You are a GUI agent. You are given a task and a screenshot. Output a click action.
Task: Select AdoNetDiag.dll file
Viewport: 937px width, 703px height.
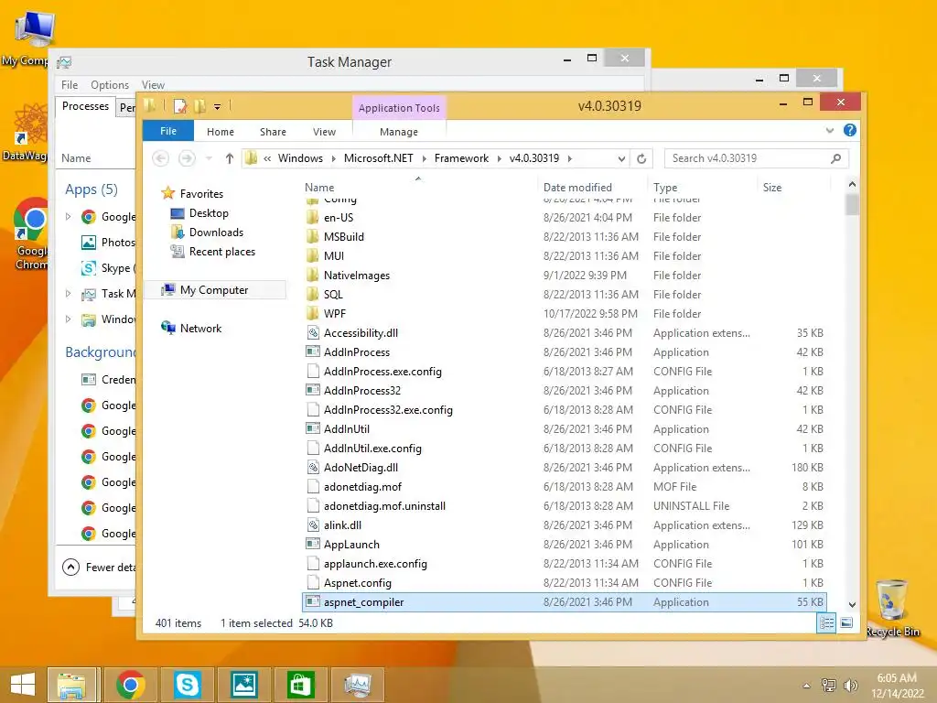361,468
